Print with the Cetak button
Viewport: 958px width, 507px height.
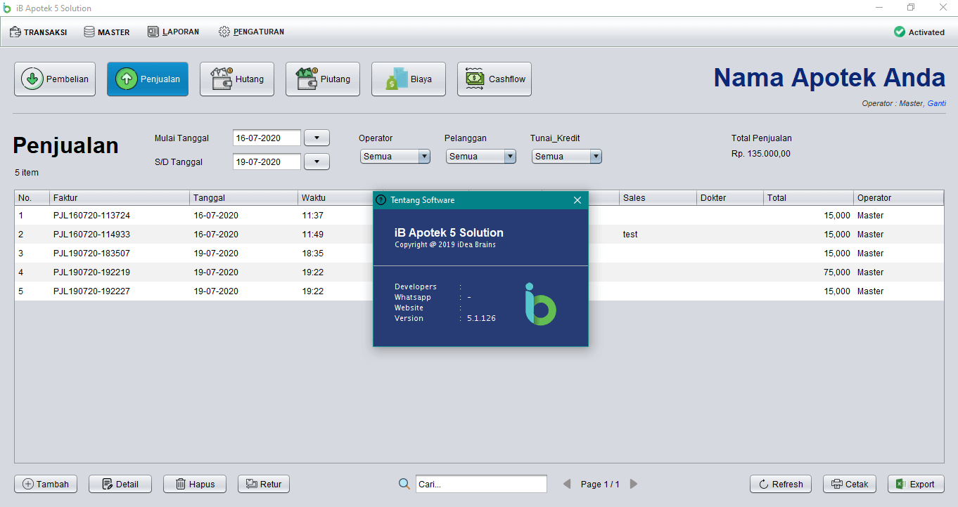pos(849,484)
